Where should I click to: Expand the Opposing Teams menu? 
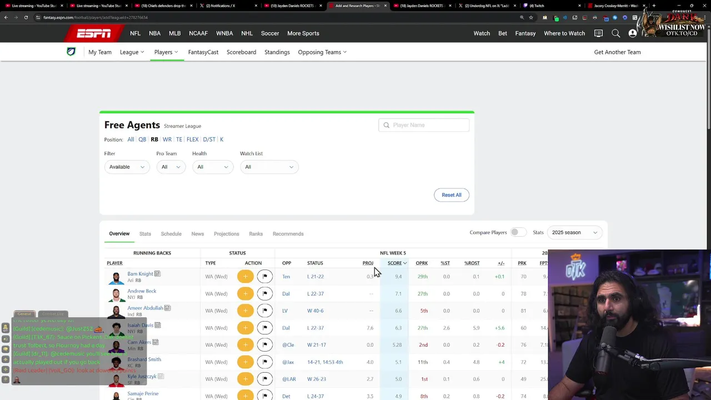(x=322, y=52)
